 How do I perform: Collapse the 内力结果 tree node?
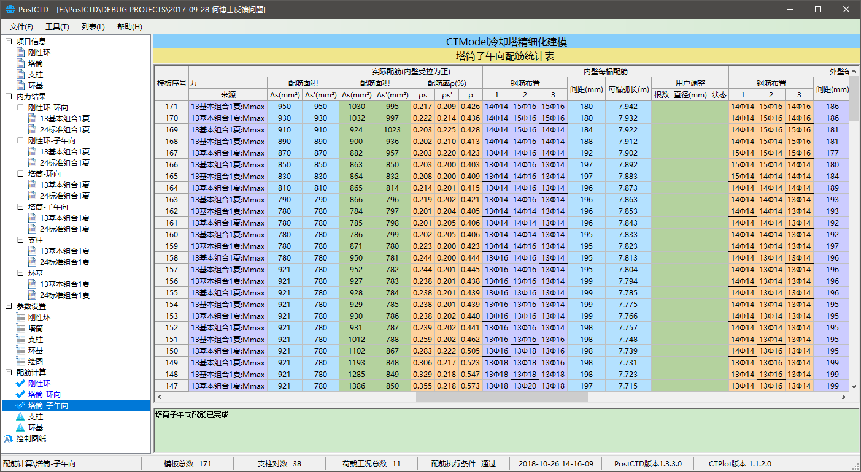pos(9,97)
